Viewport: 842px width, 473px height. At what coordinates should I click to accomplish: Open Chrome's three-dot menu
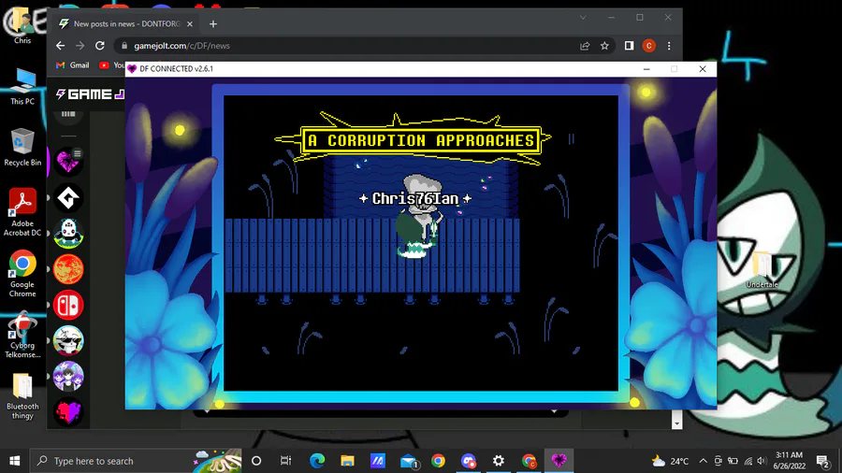[669, 46]
